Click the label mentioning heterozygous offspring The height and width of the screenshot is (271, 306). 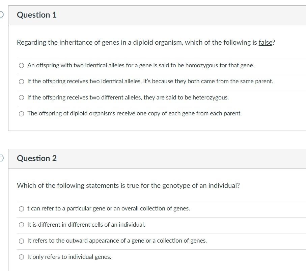pos(128,97)
